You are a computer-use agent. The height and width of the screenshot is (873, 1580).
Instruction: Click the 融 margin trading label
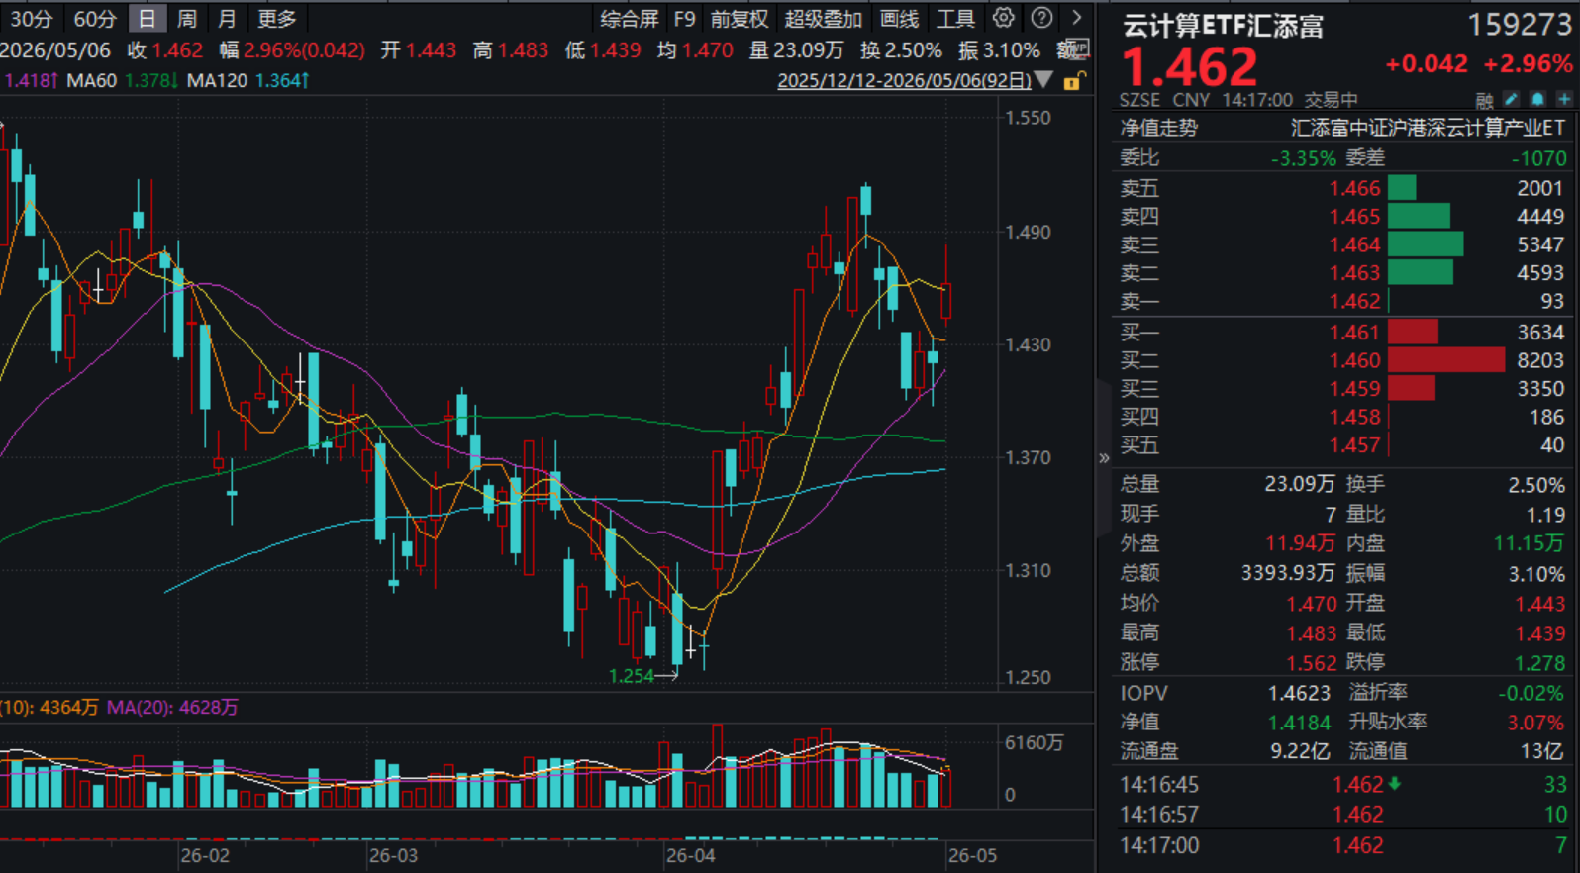1484,100
